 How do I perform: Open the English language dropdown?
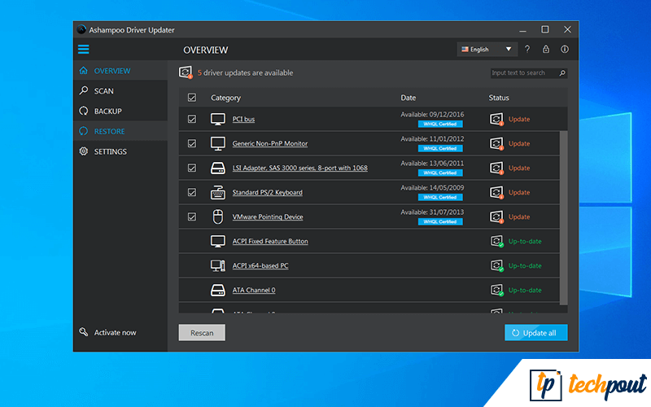487,50
